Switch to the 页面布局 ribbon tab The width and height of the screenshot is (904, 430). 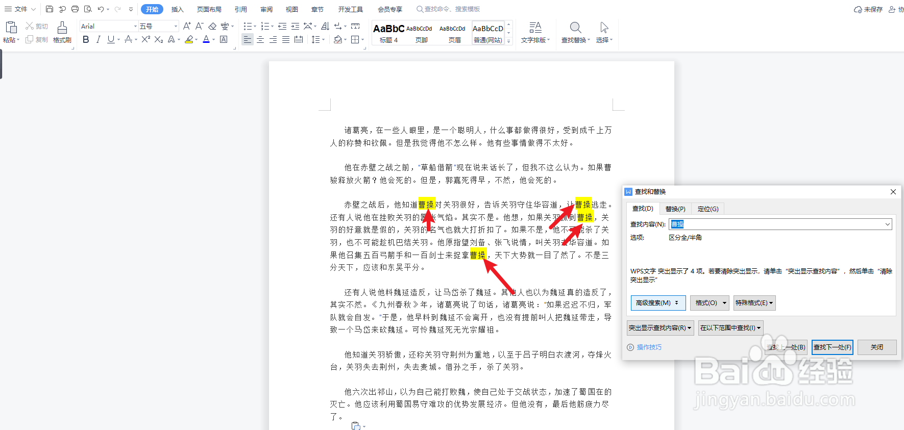coord(209,9)
